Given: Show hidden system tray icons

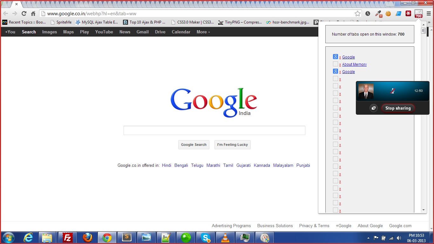Looking at the screenshot, I should pyautogui.click(x=368, y=238).
